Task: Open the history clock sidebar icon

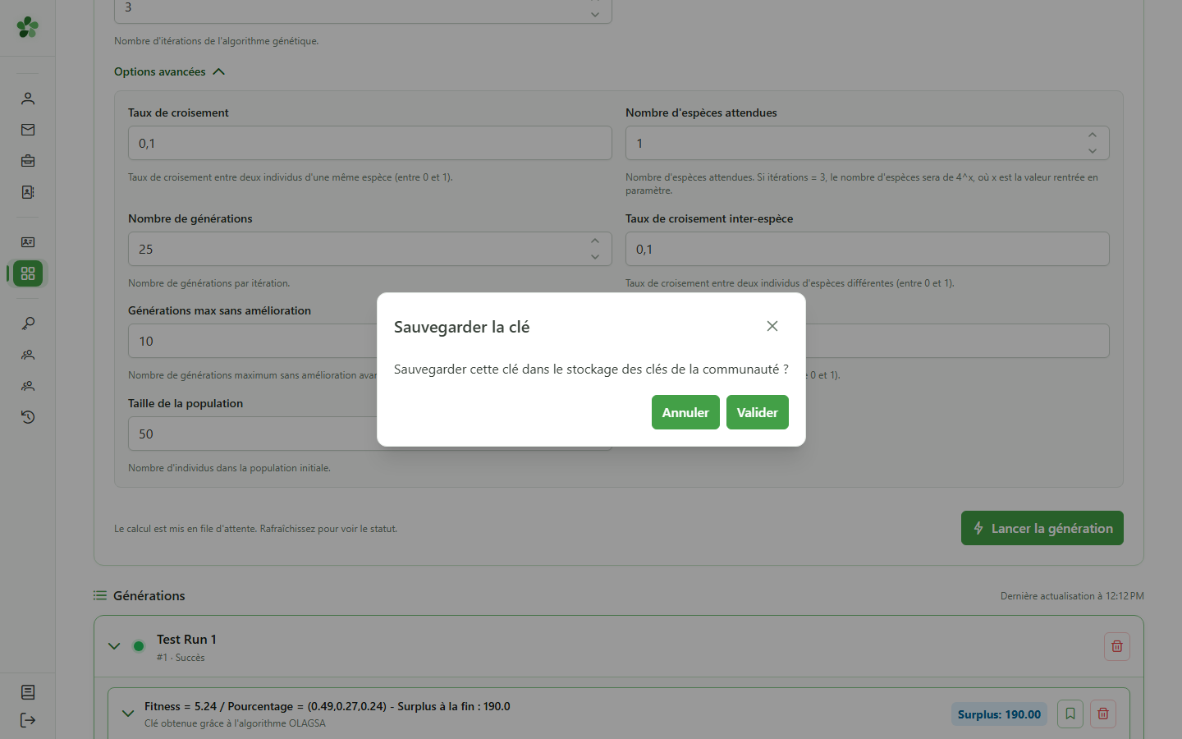Action: coord(28,417)
